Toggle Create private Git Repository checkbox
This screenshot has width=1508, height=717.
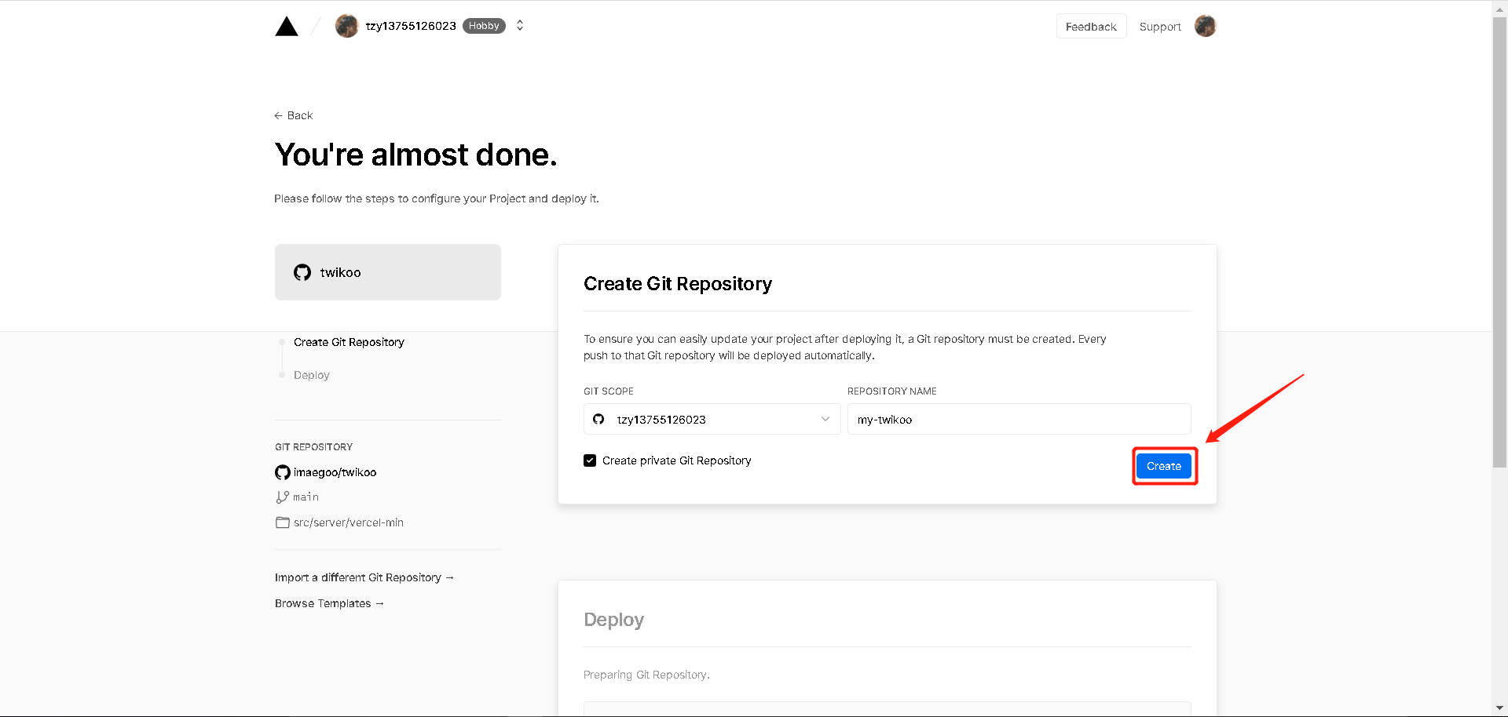(590, 460)
